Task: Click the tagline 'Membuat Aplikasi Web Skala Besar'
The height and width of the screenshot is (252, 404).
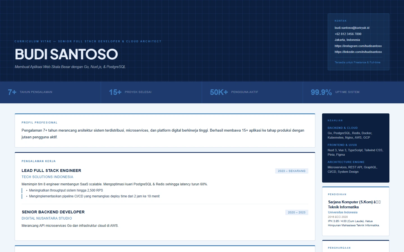Action: point(70,67)
